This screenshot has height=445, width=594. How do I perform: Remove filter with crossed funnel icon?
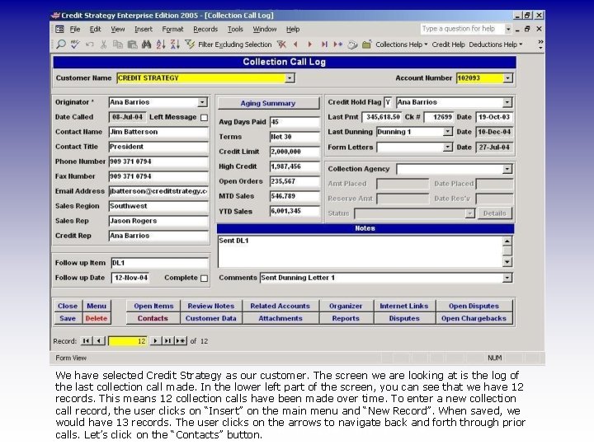click(281, 44)
